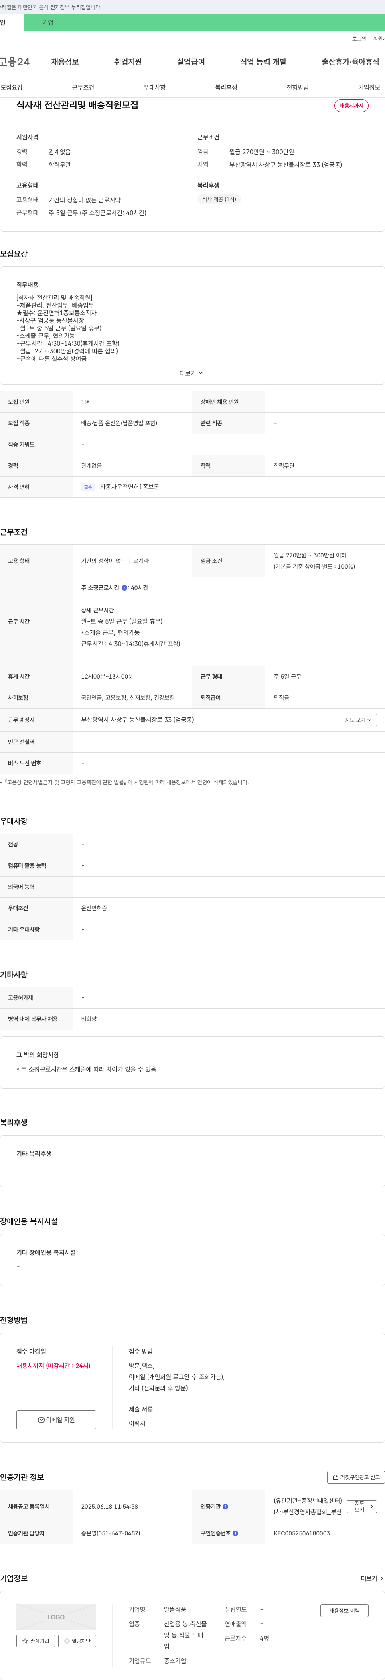Click company name 알뜰식품
Viewport: 385px width, 1680px height.
tap(174, 1609)
